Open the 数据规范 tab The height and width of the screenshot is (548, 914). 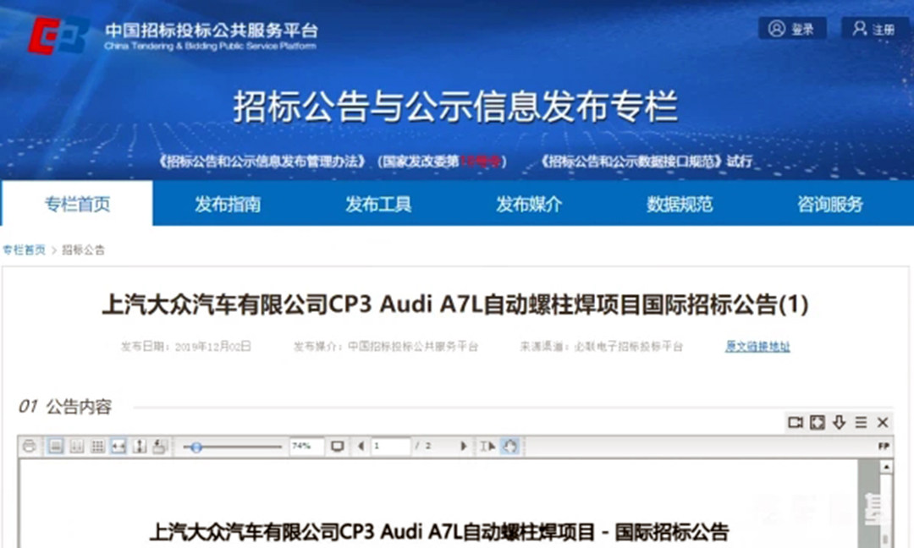point(680,204)
